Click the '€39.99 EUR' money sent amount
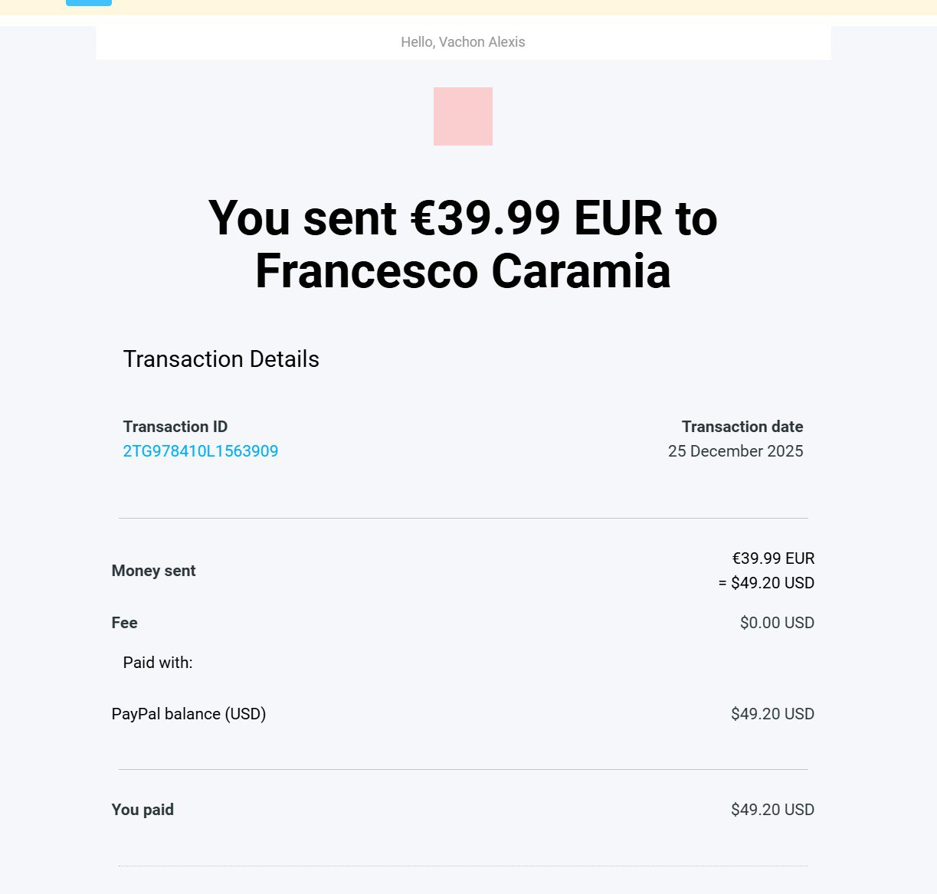Viewport: 937px width, 894px height. pos(773,558)
